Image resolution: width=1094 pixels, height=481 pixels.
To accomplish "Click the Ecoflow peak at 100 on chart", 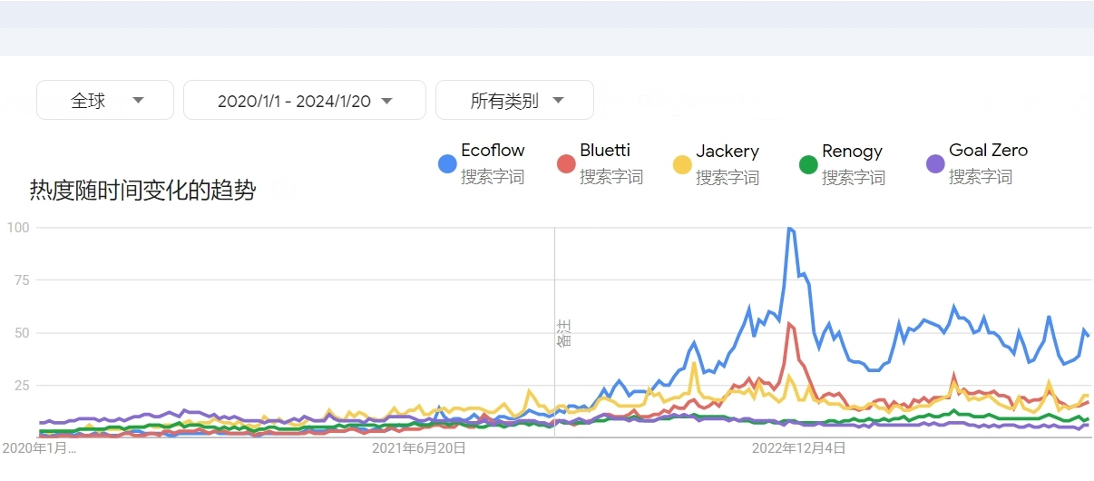I will (790, 229).
